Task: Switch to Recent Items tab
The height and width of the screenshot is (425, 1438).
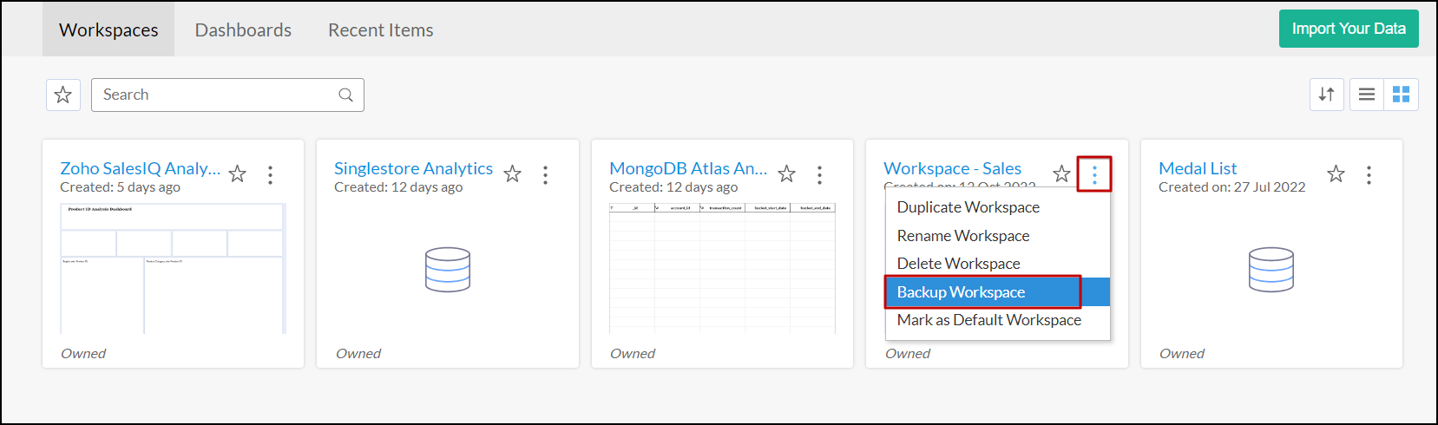Action: pyautogui.click(x=380, y=30)
